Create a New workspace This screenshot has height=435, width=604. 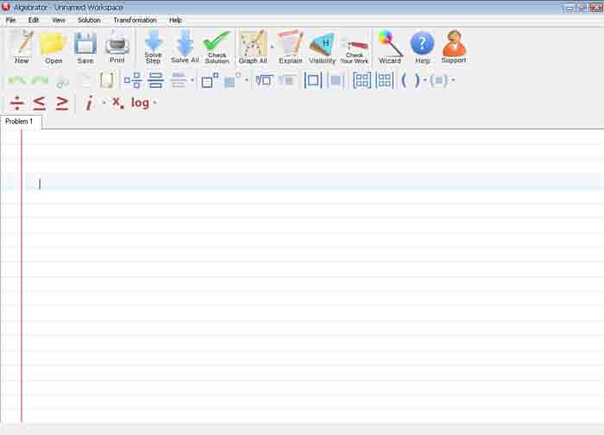pyautogui.click(x=22, y=47)
